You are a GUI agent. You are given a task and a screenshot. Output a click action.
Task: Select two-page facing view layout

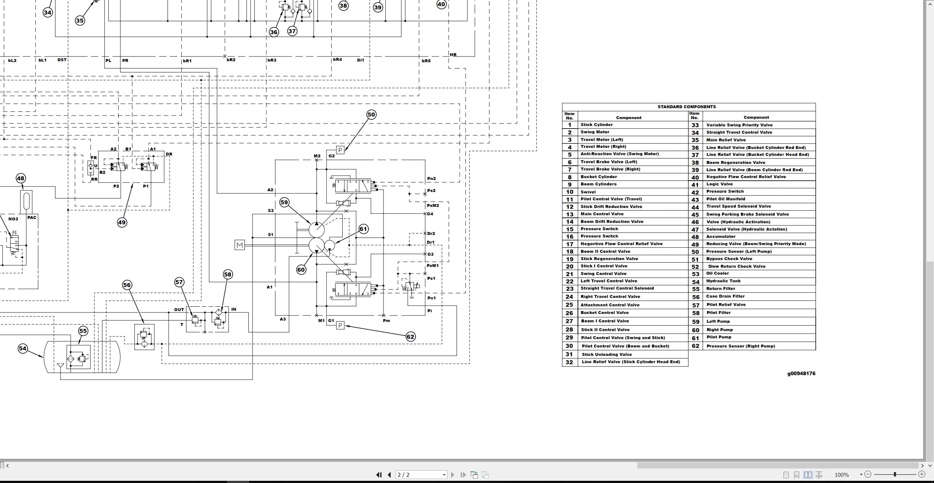point(808,475)
